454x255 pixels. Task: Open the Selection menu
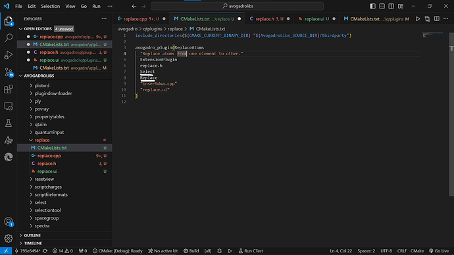pyautogui.click(x=51, y=6)
